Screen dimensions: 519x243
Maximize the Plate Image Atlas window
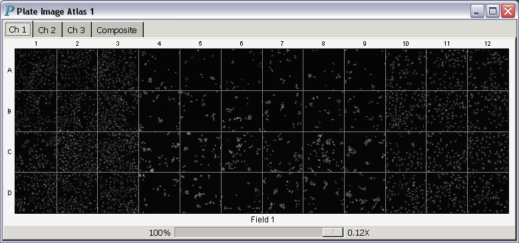(492, 11)
